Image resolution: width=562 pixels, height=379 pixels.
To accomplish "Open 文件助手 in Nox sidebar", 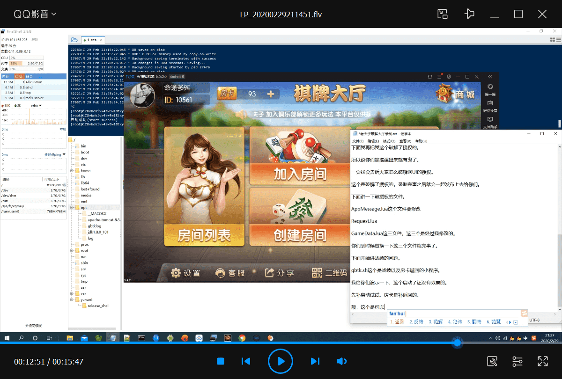I will click(490, 123).
